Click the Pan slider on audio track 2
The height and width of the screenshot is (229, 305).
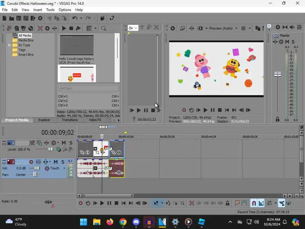click(35, 174)
